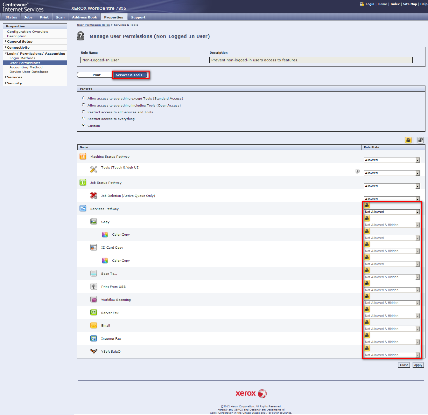The height and width of the screenshot is (415, 428).
Task: Select Restrict access to everything radio button
Action: click(83, 118)
